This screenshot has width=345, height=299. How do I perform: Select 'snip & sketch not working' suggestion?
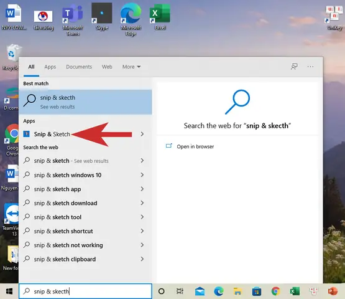point(85,245)
